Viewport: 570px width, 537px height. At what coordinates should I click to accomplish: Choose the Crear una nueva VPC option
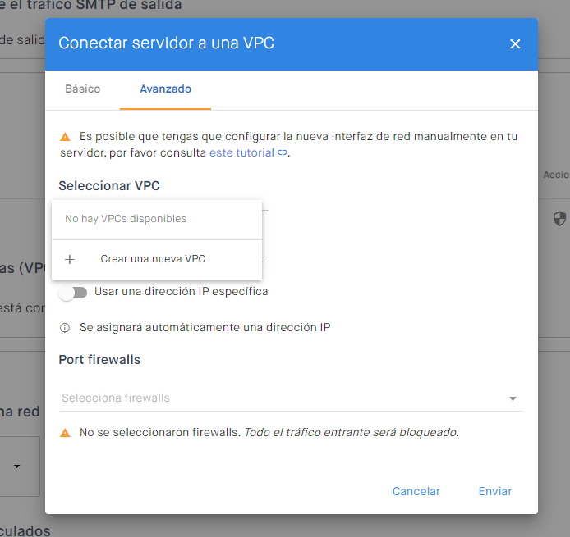(153, 259)
